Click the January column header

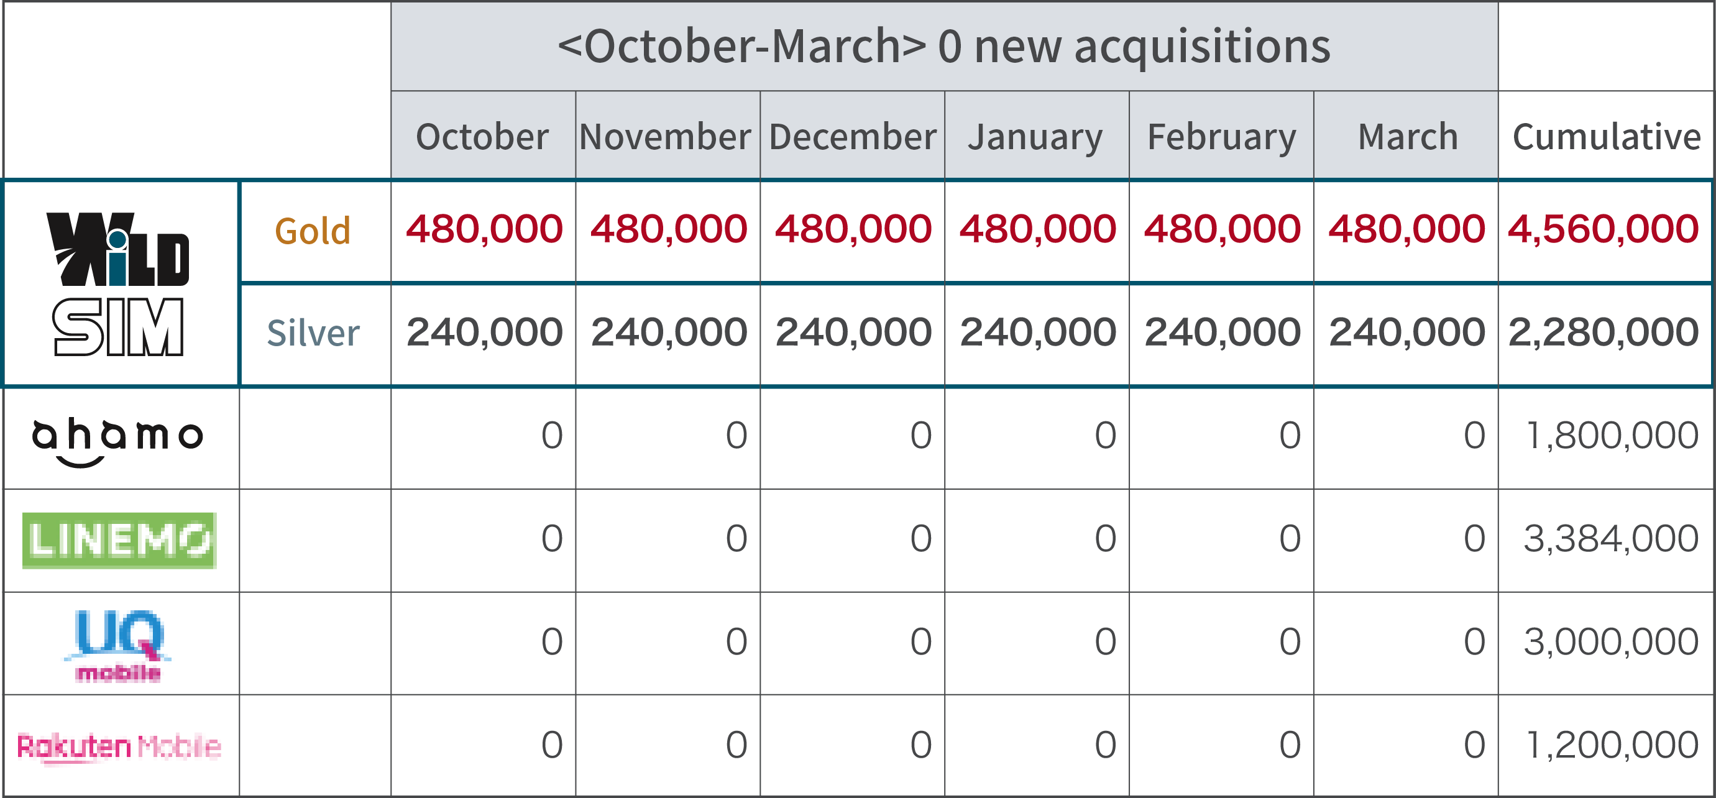click(x=1035, y=138)
